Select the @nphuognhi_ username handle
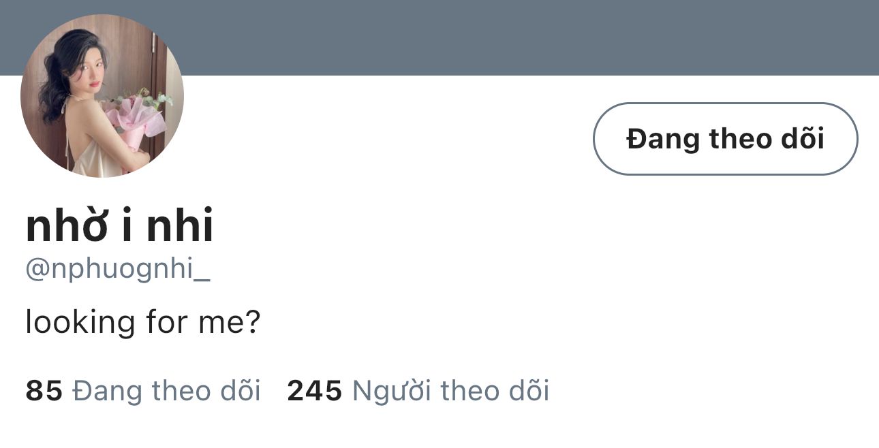Image resolution: width=879 pixels, height=448 pixels. coord(117,270)
